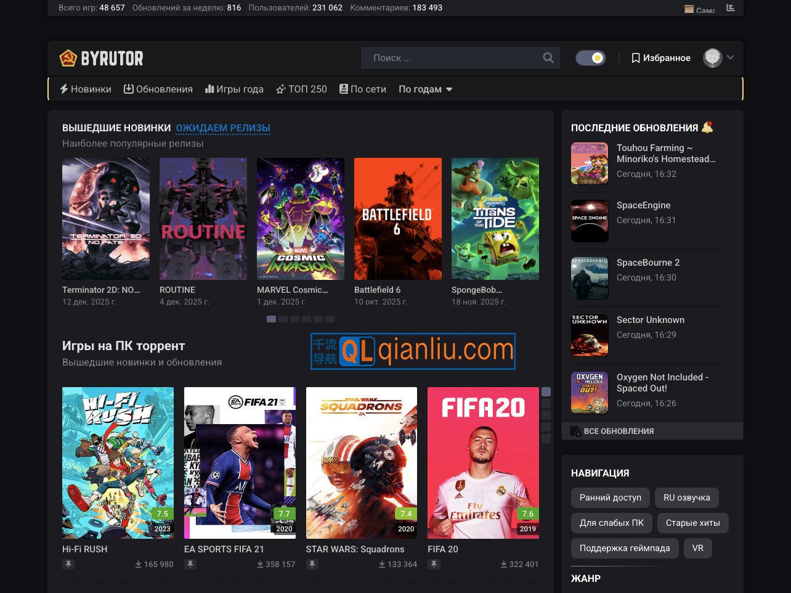Screen dimensions: 791x593
Task: Click the user avatar icon
Action: coord(713,58)
